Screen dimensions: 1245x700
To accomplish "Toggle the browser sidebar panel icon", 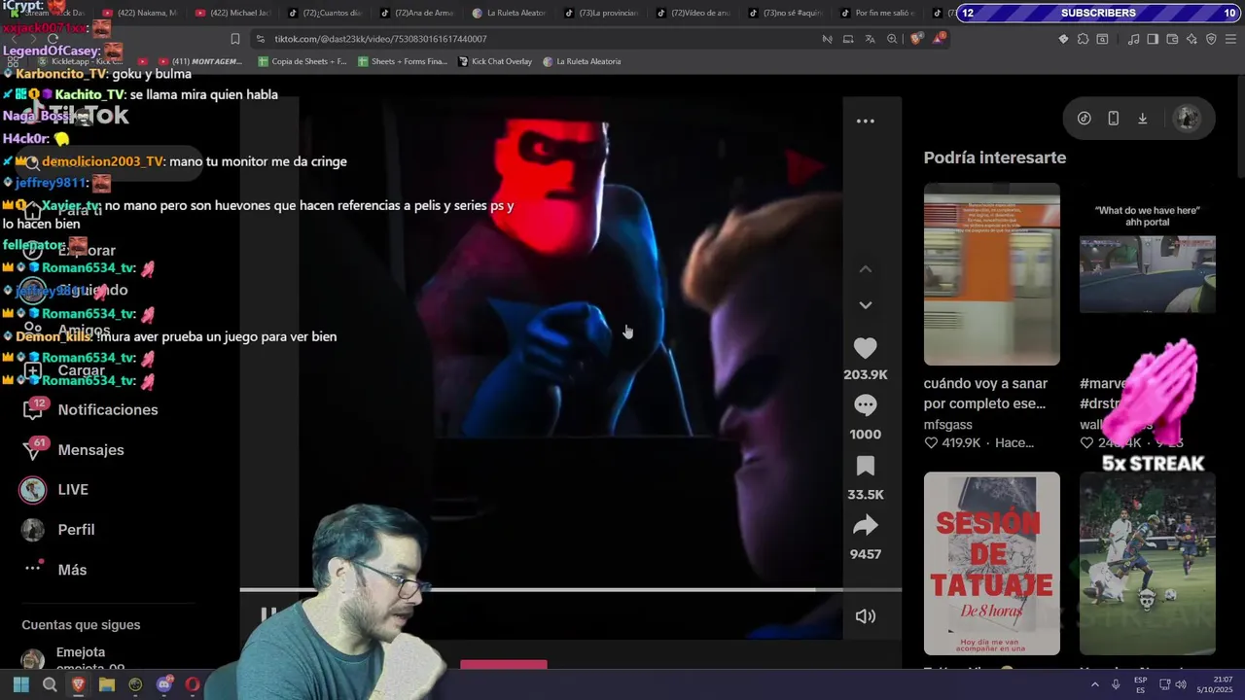I will (1153, 39).
